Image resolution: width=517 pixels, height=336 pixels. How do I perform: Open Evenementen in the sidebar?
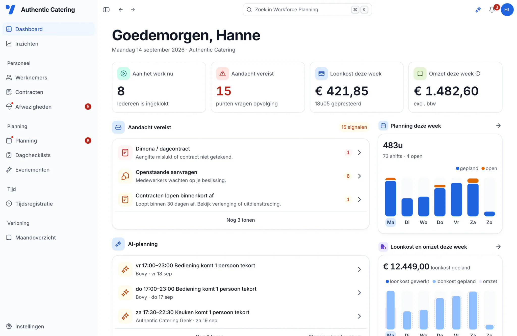(x=48, y=170)
